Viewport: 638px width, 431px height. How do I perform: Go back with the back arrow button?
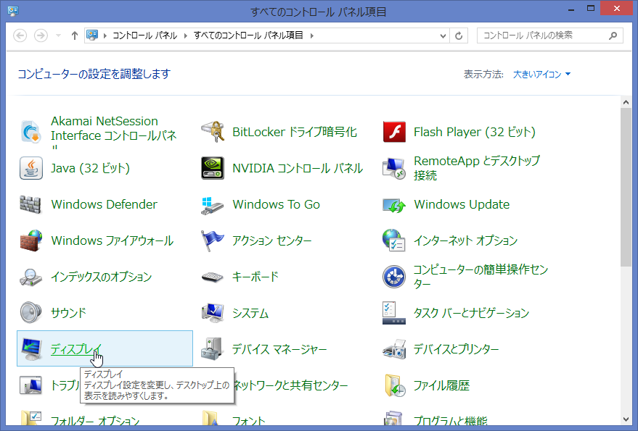(x=20, y=35)
